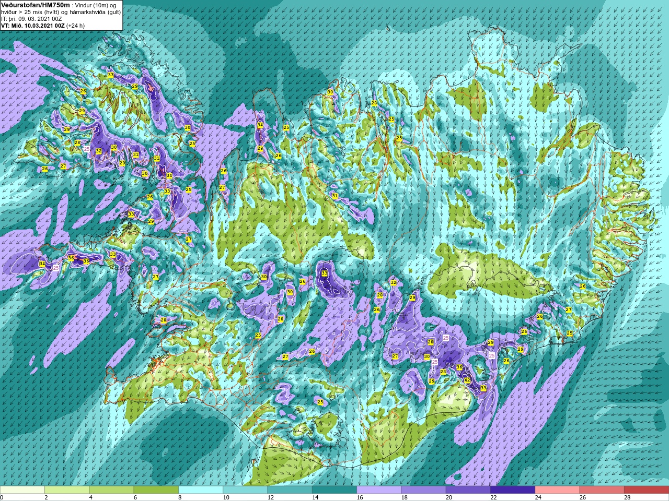This screenshot has height=501, width=669.
Task: Click the 20–22 m/s violet legend swatch
Action: click(468, 490)
